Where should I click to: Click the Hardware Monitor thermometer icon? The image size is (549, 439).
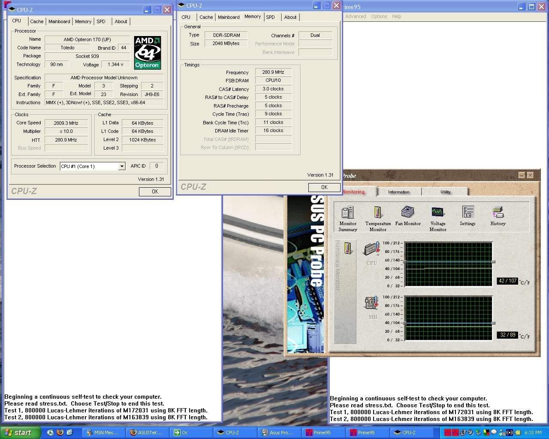[x=347, y=248]
